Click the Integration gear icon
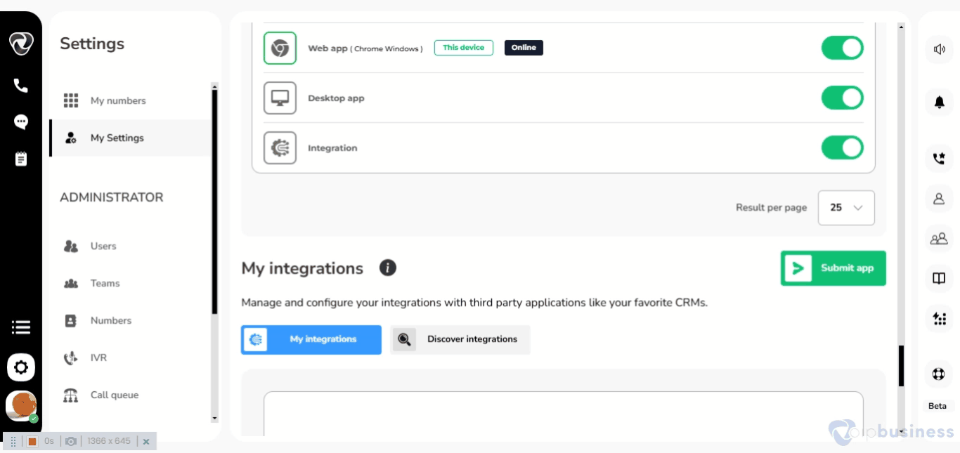Viewport: 960px width, 453px height. point(280,147)
